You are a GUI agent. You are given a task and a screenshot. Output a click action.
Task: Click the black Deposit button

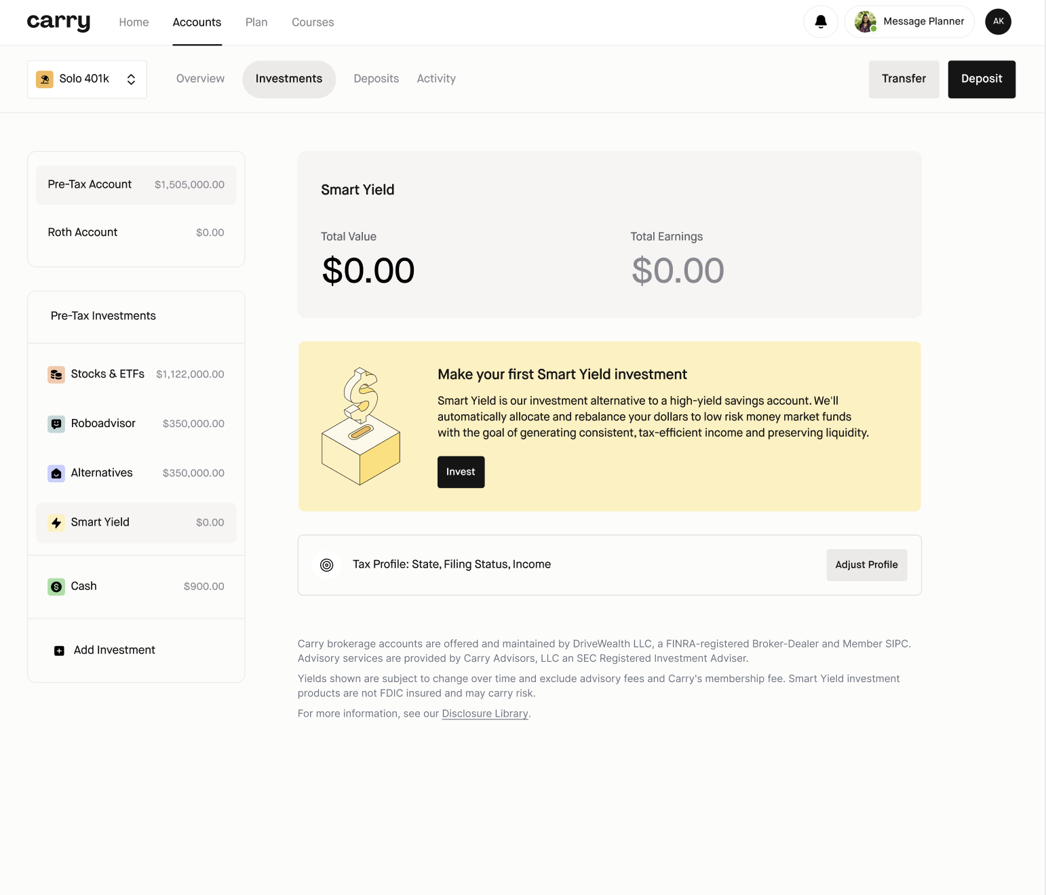981,79
